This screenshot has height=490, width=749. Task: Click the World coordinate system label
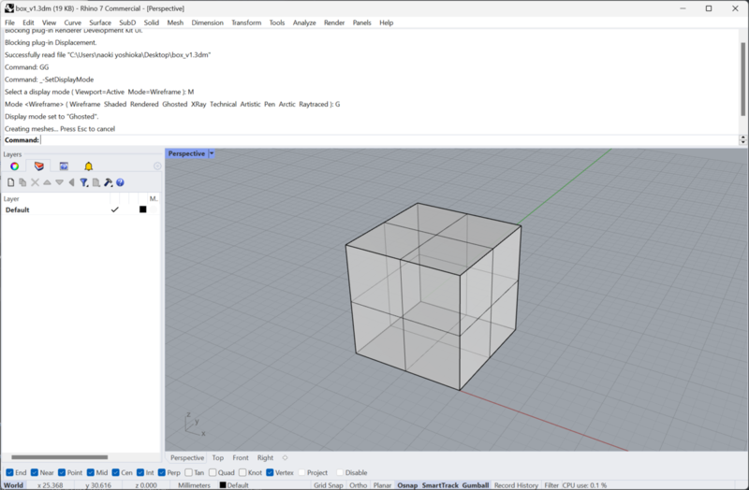click(x=13, y=485)
